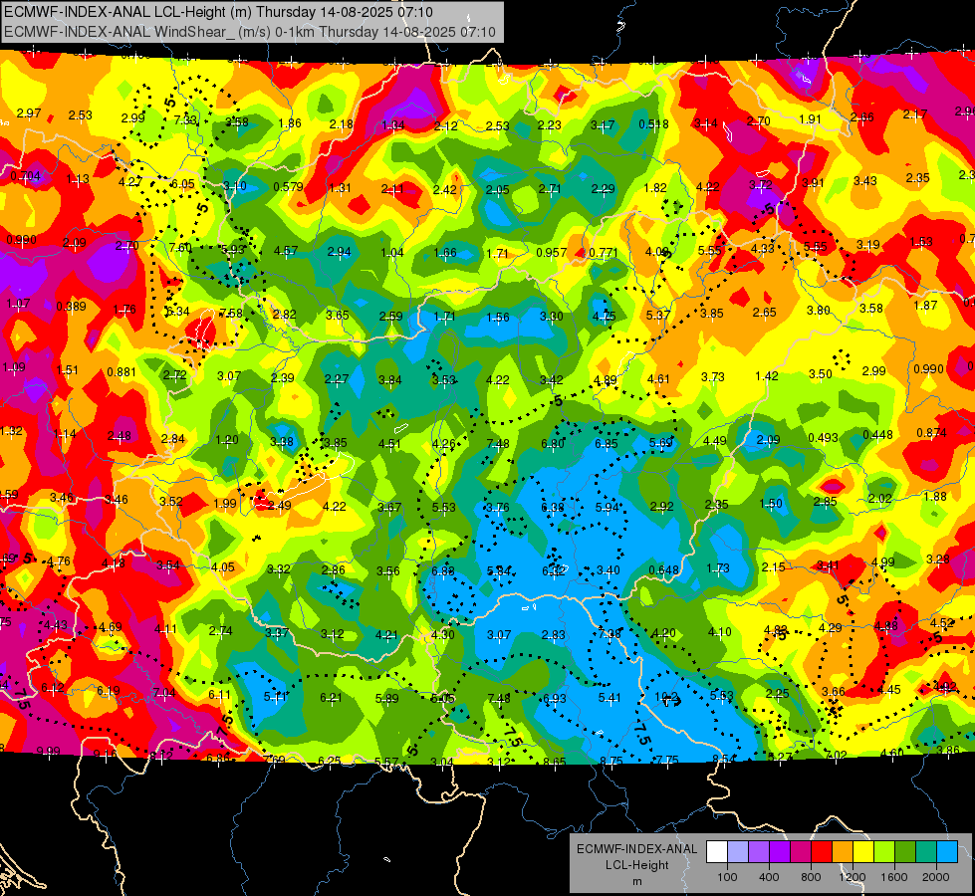Click the wind shear value 4.61
975x896 pixels.
click(x=659, y=378)
